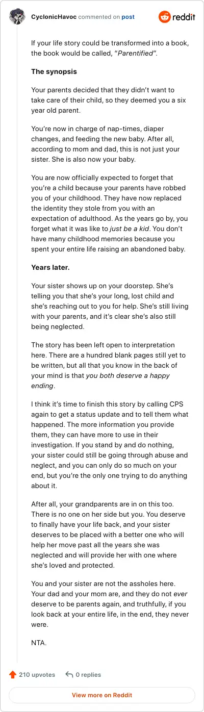Click the '210 upvotes' count
The width and height of the screenshot is (204, 712).
point(37,674)
